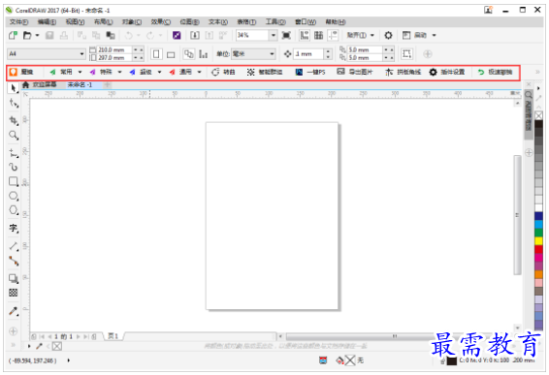Click the 转曲 plugin button
Screen dimensions: 549x375
[x=223, y=72]
